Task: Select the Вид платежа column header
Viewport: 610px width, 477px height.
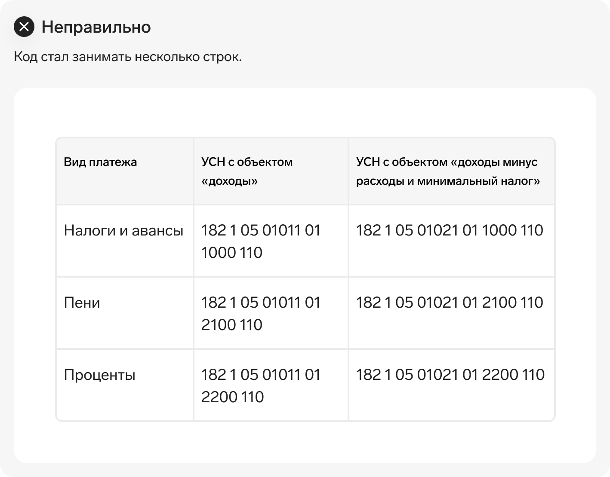Action: [100, 162]
